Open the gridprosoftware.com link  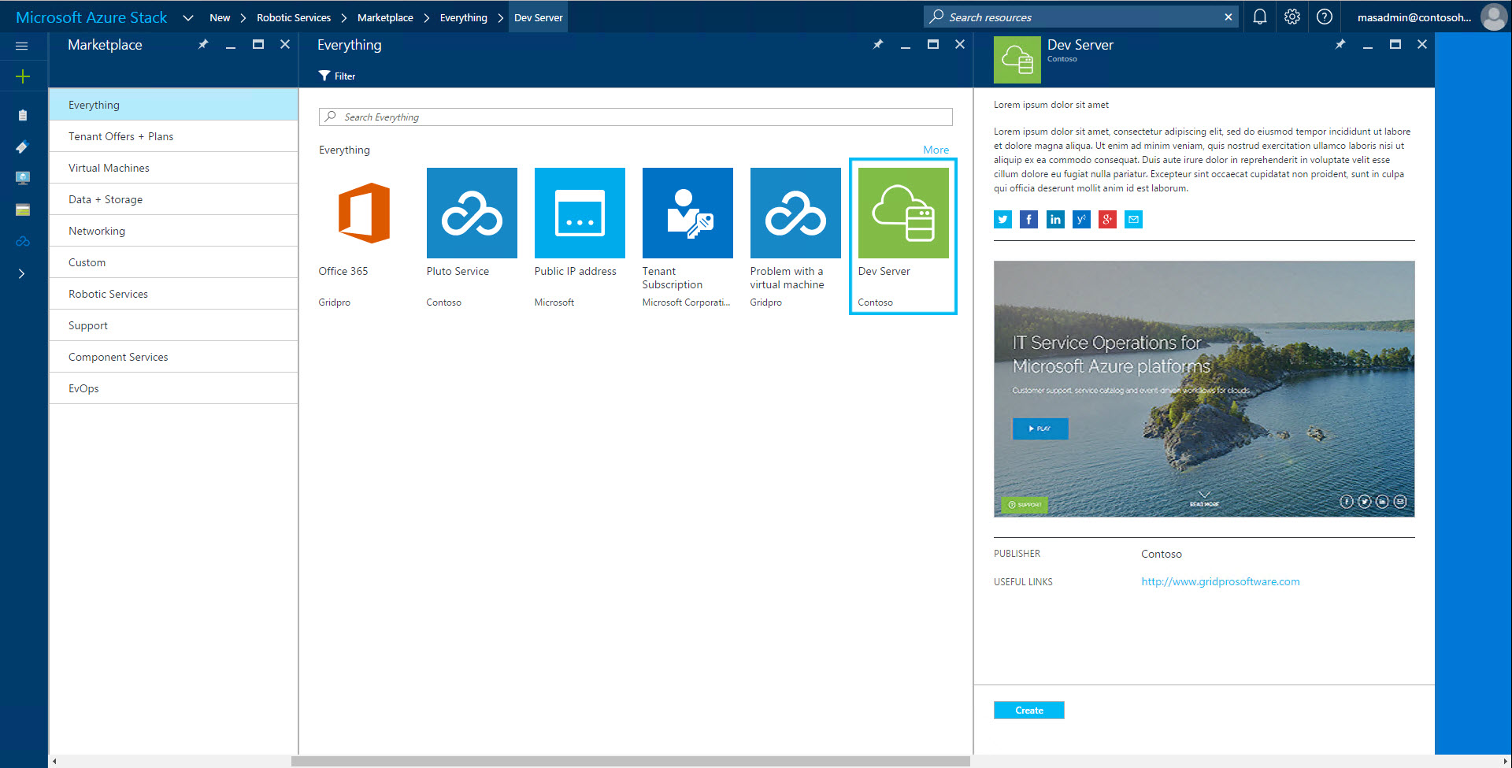click(1220, 582)
